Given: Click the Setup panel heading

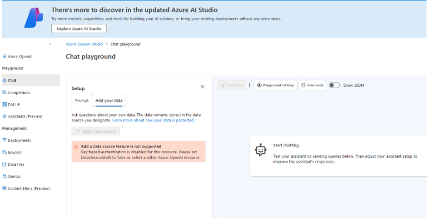Looking at the screenshot, I should pos(78,88).
